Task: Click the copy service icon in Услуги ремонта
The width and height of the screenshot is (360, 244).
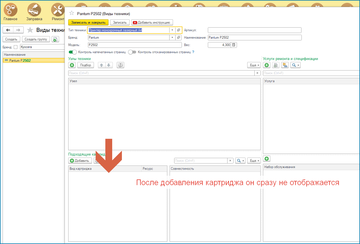Action: [275, 65]
